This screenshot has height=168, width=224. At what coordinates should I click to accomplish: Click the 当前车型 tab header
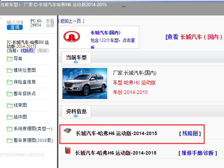[x=76, y=58]
